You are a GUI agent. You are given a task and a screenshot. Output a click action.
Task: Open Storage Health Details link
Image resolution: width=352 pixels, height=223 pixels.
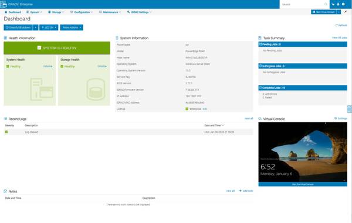[102, 66]
